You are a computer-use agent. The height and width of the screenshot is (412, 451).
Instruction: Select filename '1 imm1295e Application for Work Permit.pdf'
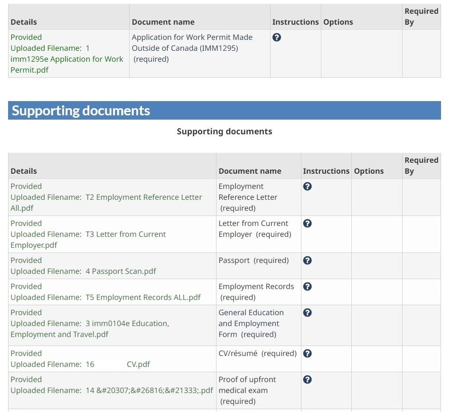pyautogui.click(x=67, y=59)
